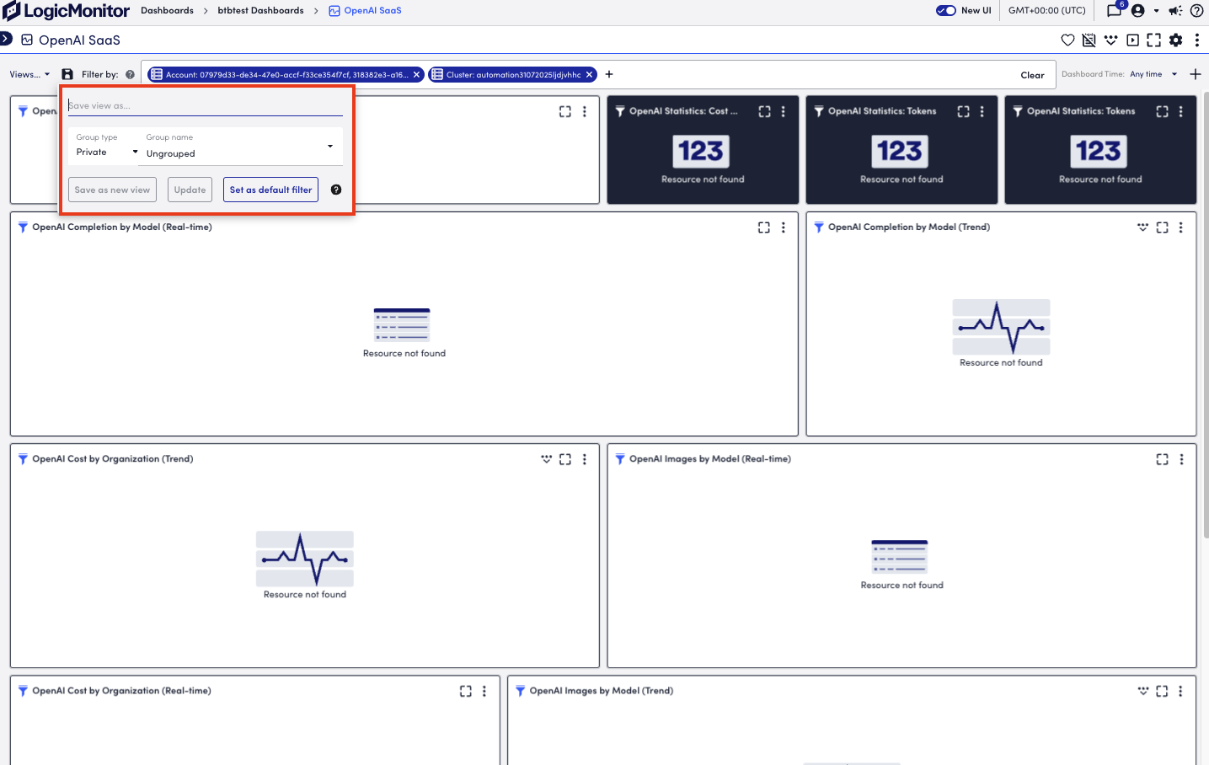Image resolution: width=1209 pixels, height=765 pixels.
Task: Expand Completion by Model (Trend) widget fullscreen
Action: click(1162, 227)
